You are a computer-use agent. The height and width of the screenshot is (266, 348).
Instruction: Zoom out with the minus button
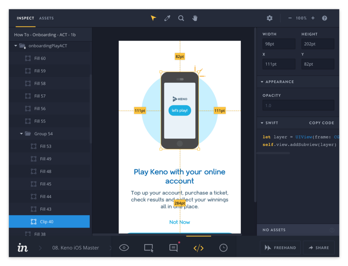point(290,18)
